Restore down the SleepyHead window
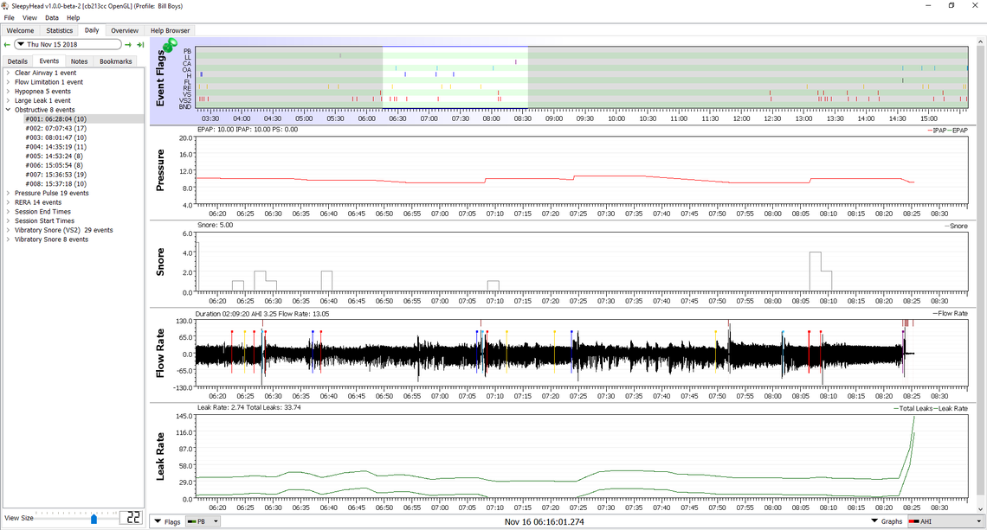The height and width of the screenshot is (530, 987). click(952, 6)
